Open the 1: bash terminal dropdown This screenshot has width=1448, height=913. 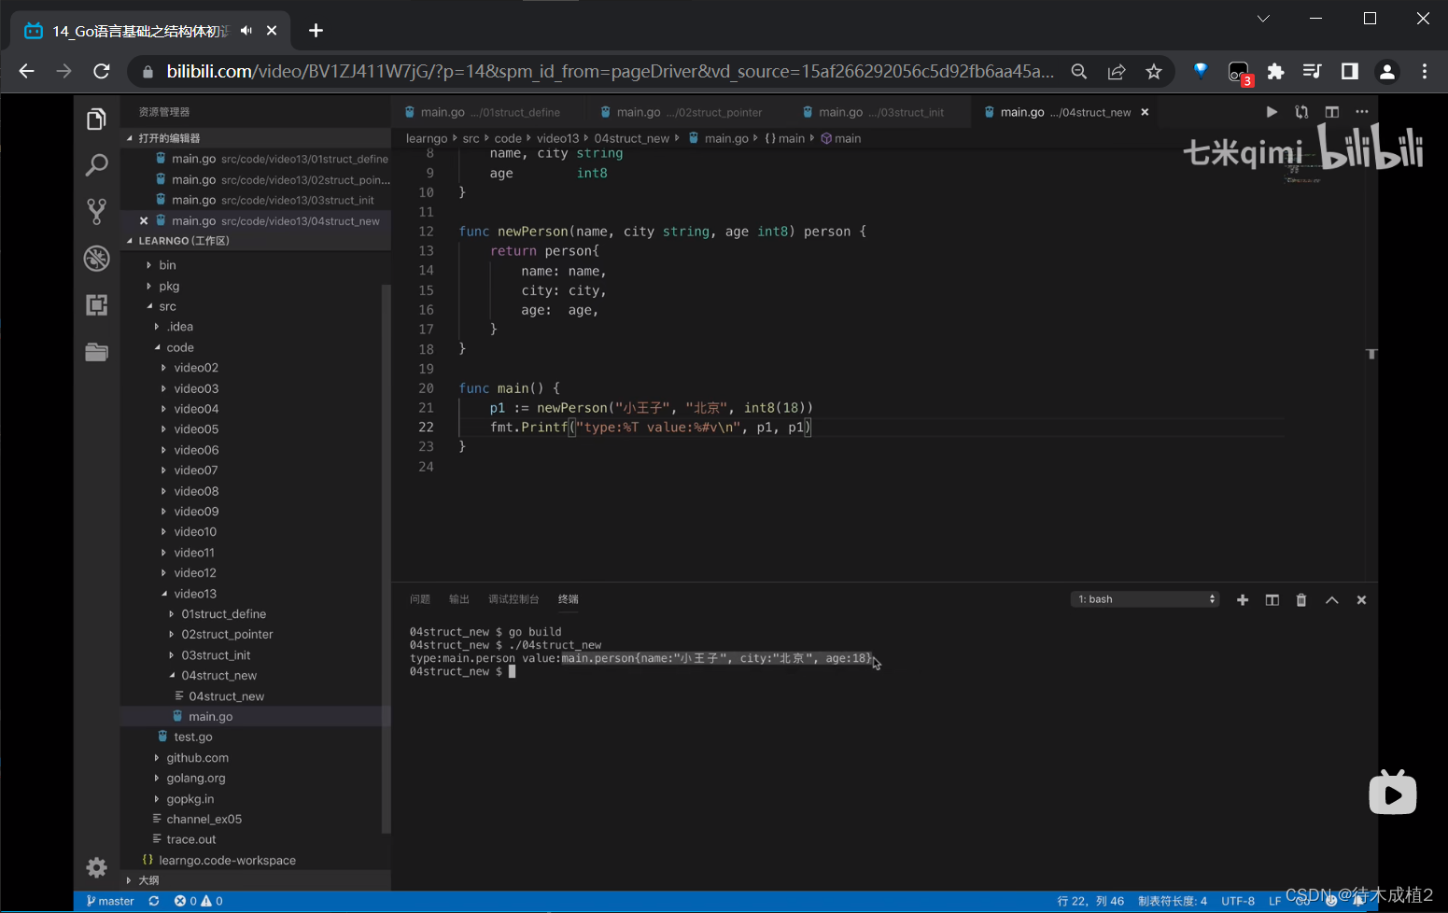(1146, 599)
